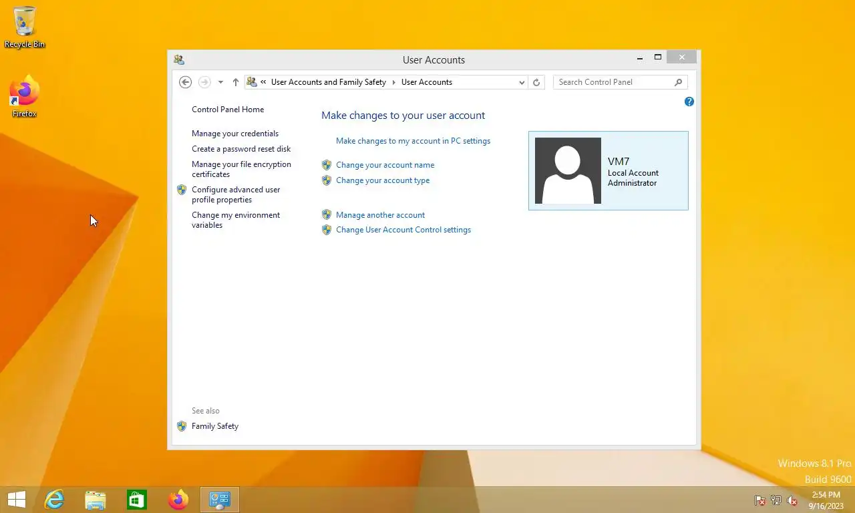
Task: Open Manage your credentials
Action: [x=235, y=134]
